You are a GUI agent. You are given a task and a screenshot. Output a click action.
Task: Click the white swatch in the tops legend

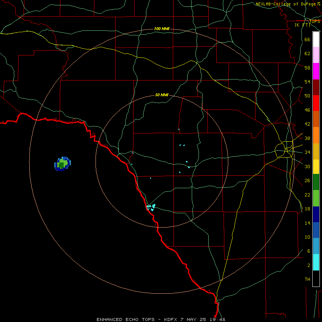(x=316, y=39)
